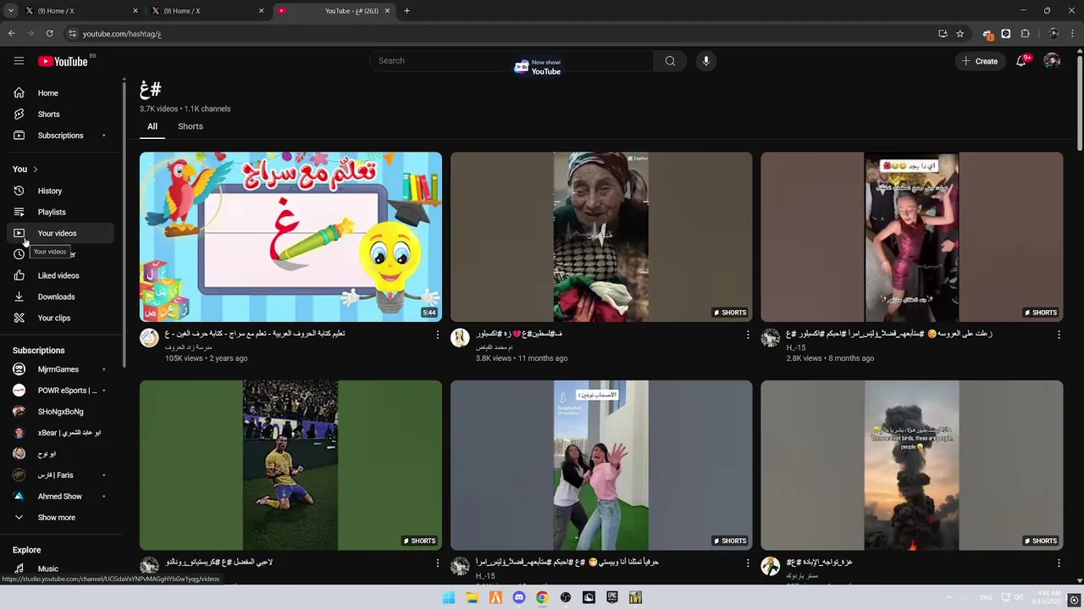Activate voice search microphone
The width and height of the screenshot is (1084, 610).
pyautogui.click(x=705, y=61)
